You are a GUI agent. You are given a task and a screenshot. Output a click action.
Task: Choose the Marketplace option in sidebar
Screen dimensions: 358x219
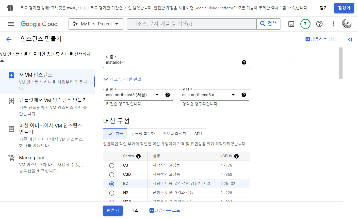pos(47,164)
